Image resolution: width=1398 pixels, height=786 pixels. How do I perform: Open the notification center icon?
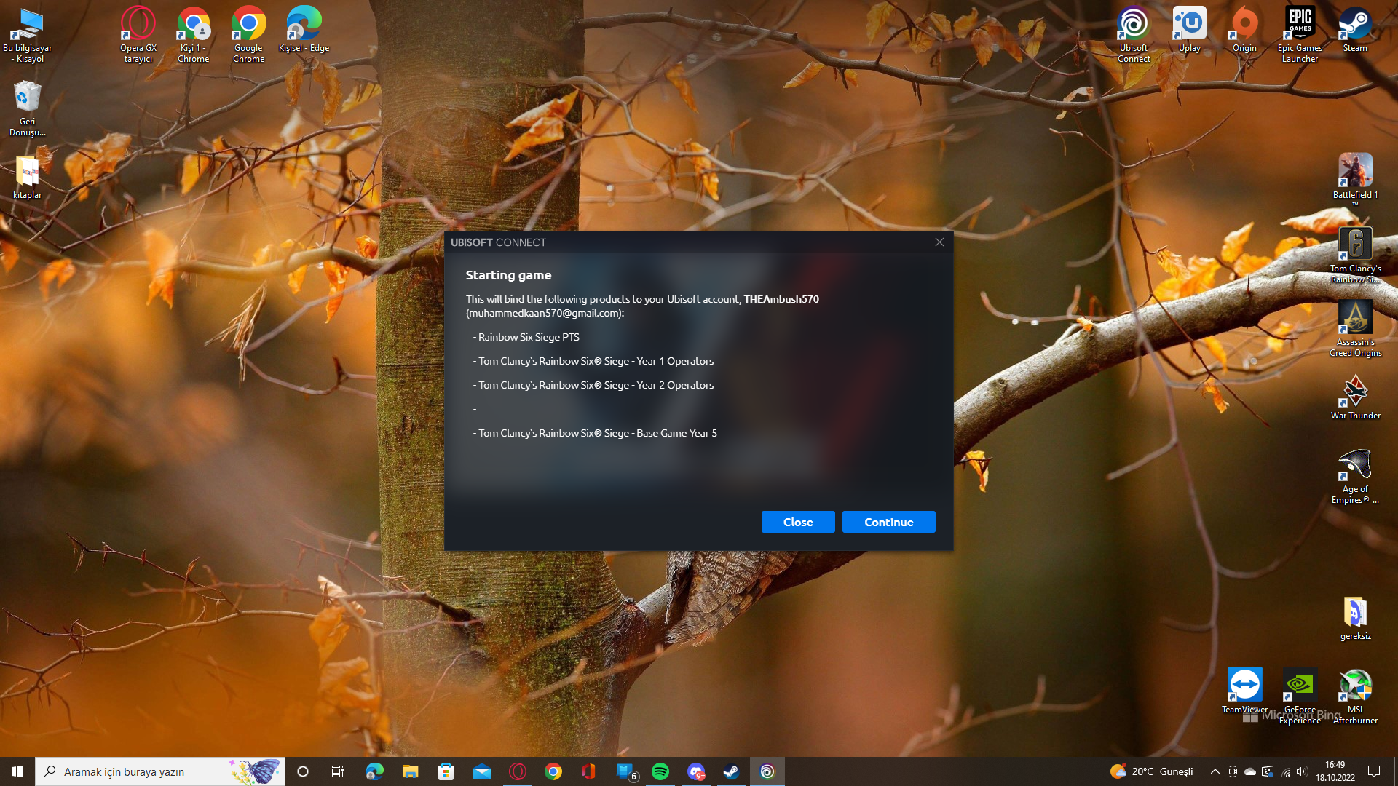1374,771
